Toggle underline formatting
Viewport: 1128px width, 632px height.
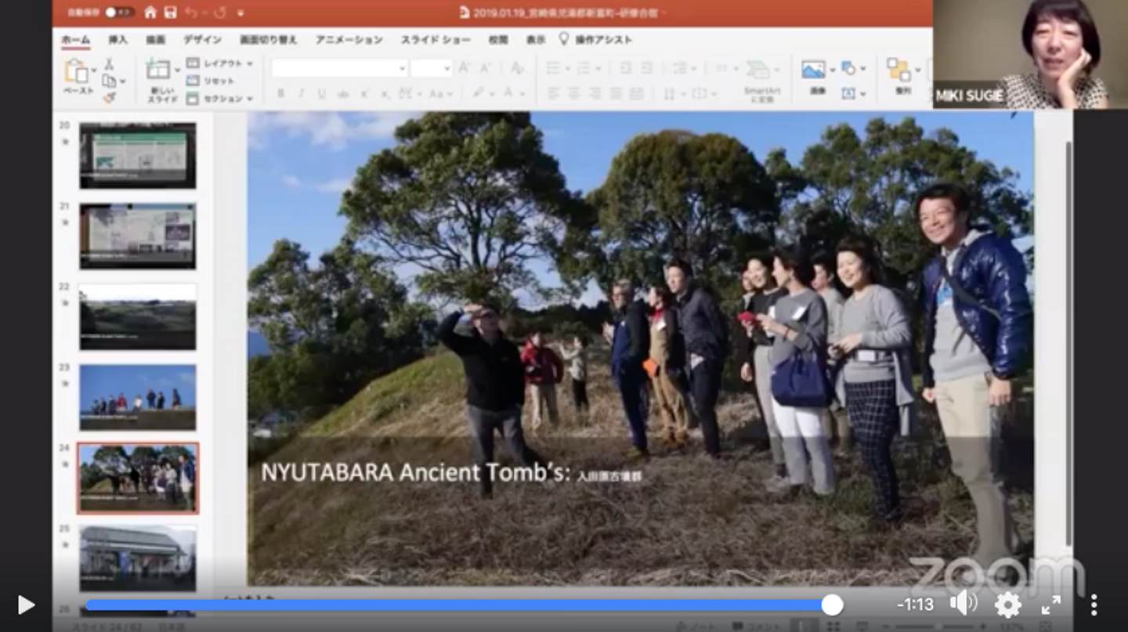[322, 94]
